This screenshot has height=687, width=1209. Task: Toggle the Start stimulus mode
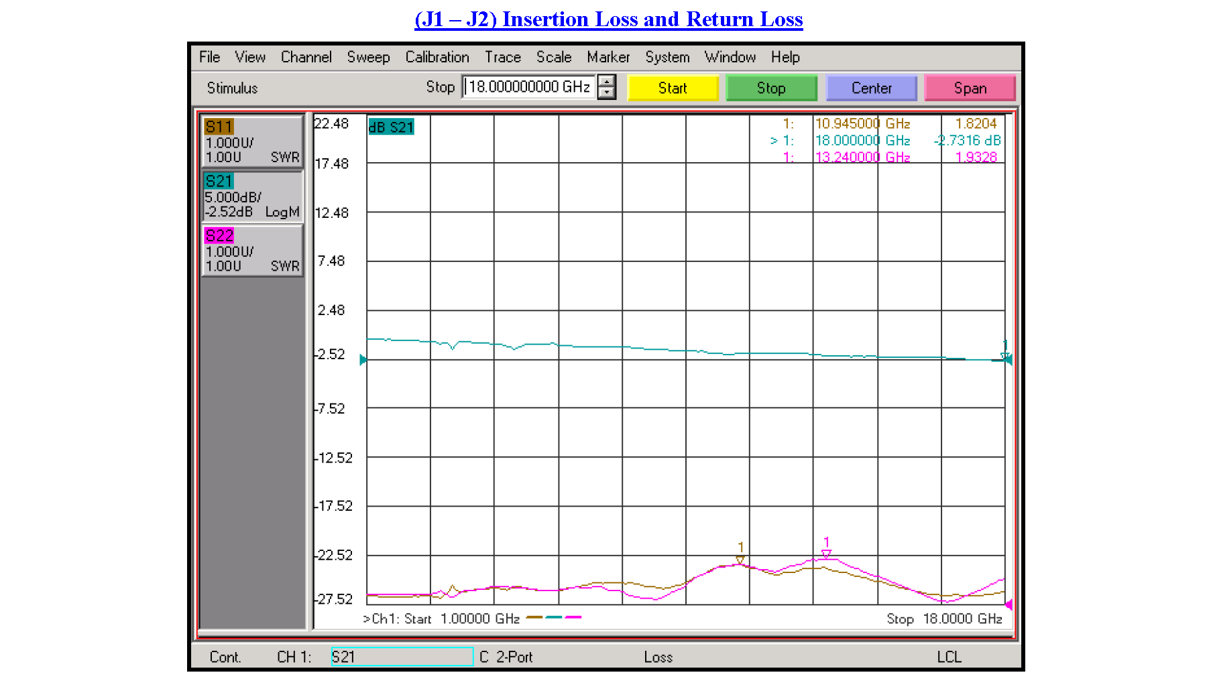click(x=673, y=88)
